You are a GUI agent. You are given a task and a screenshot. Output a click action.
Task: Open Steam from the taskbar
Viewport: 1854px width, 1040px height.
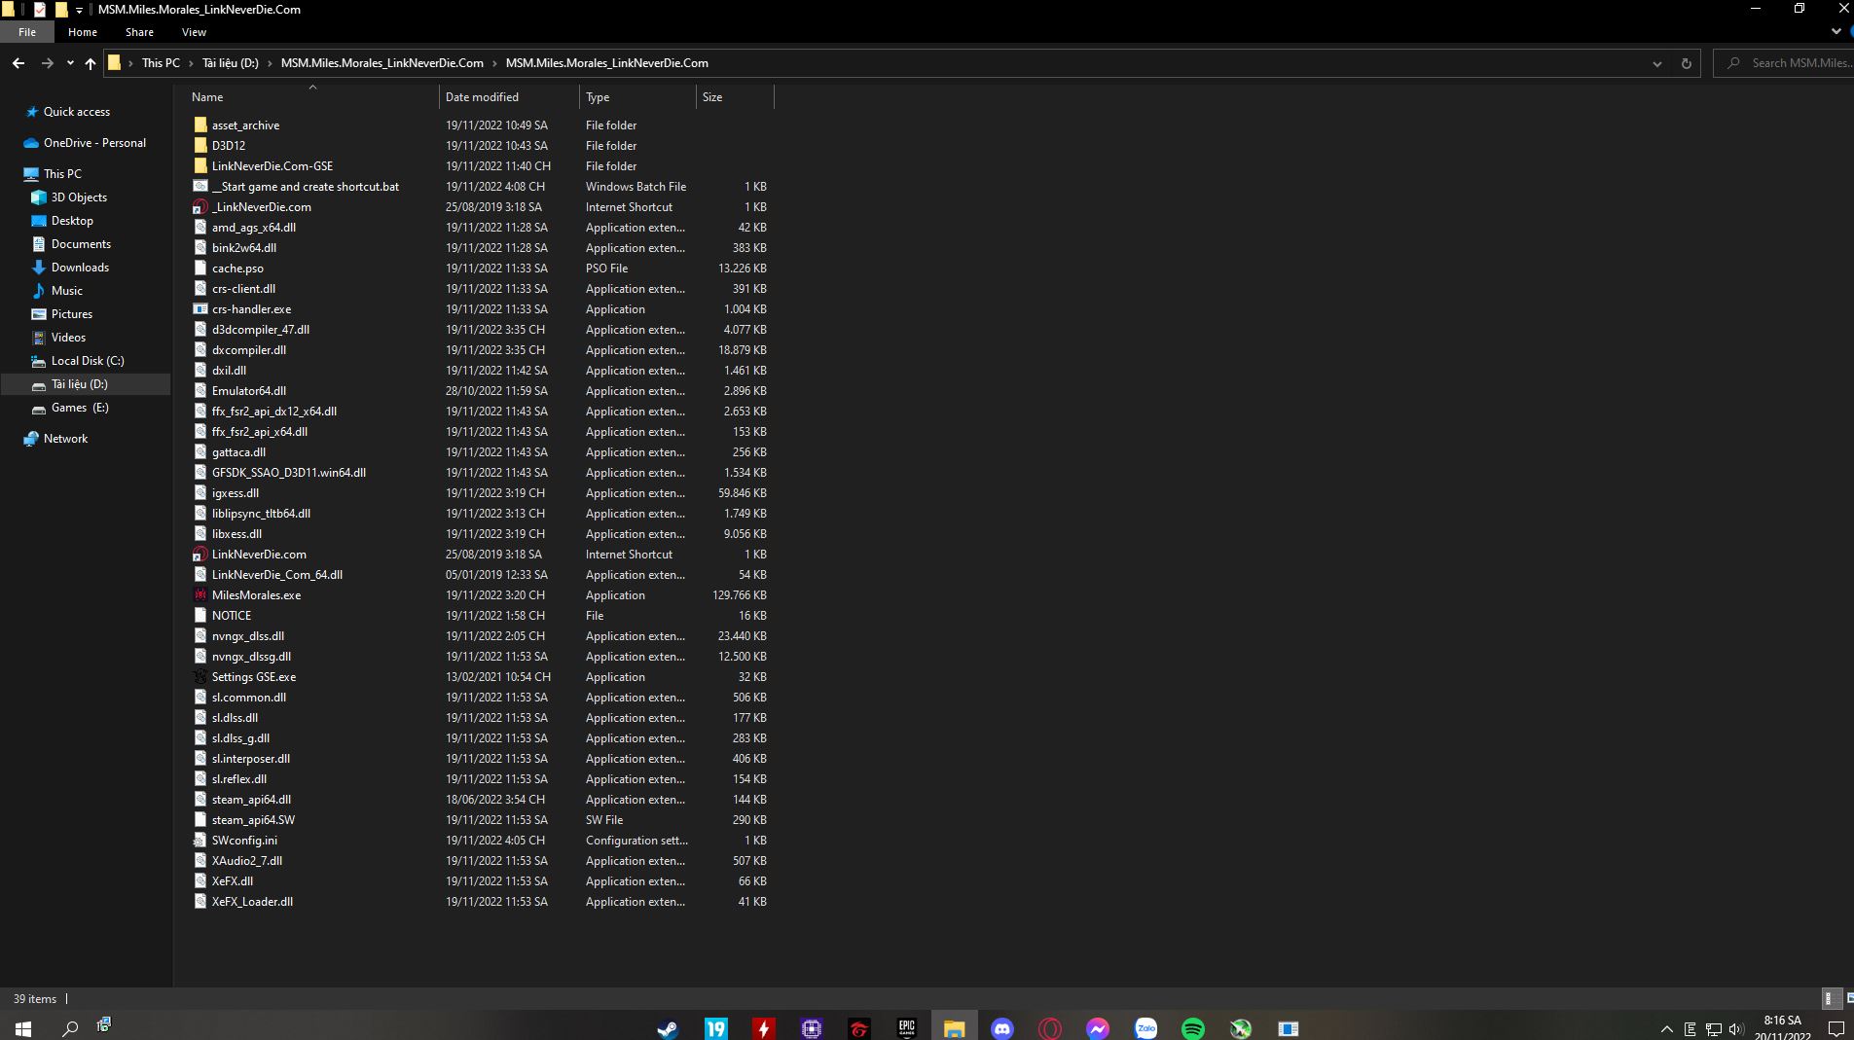click(668, 1028)
